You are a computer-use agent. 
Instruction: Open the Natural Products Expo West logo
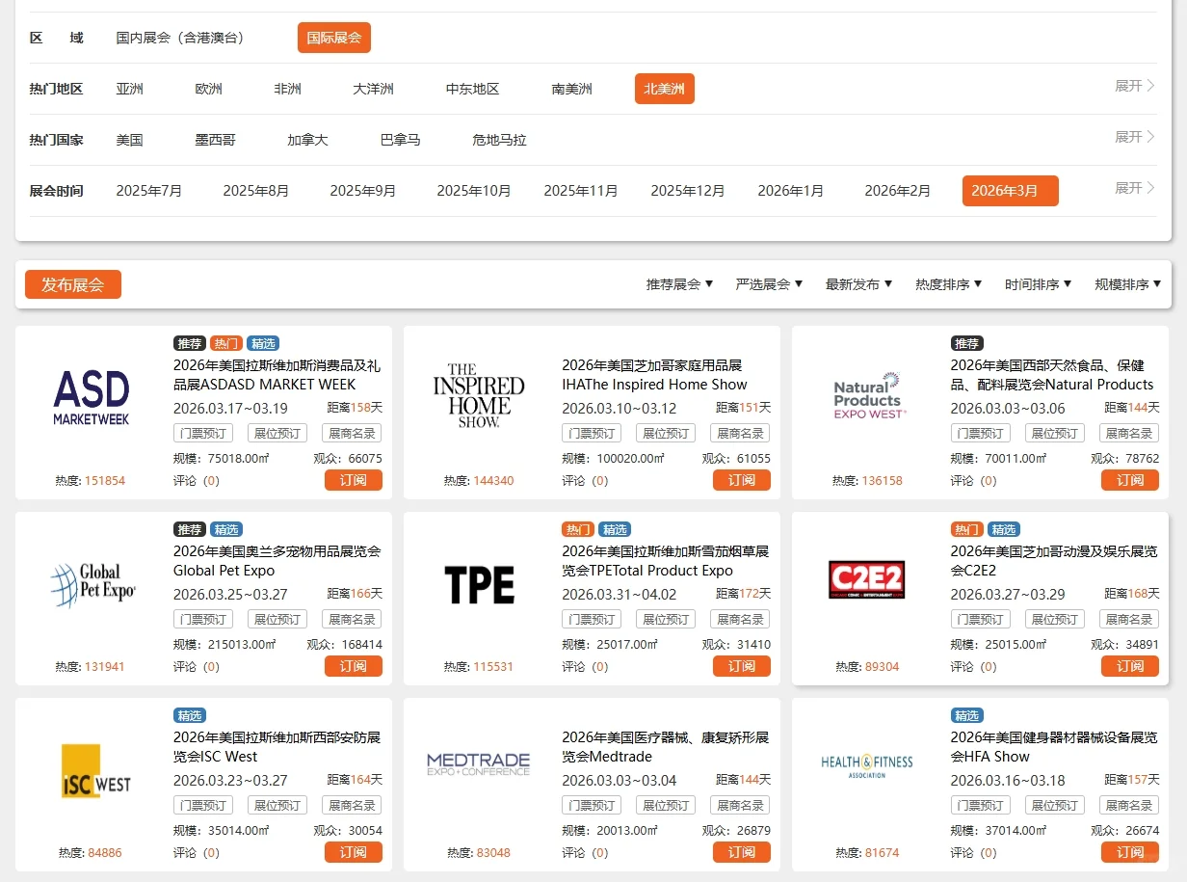click(x=868, y=395)
